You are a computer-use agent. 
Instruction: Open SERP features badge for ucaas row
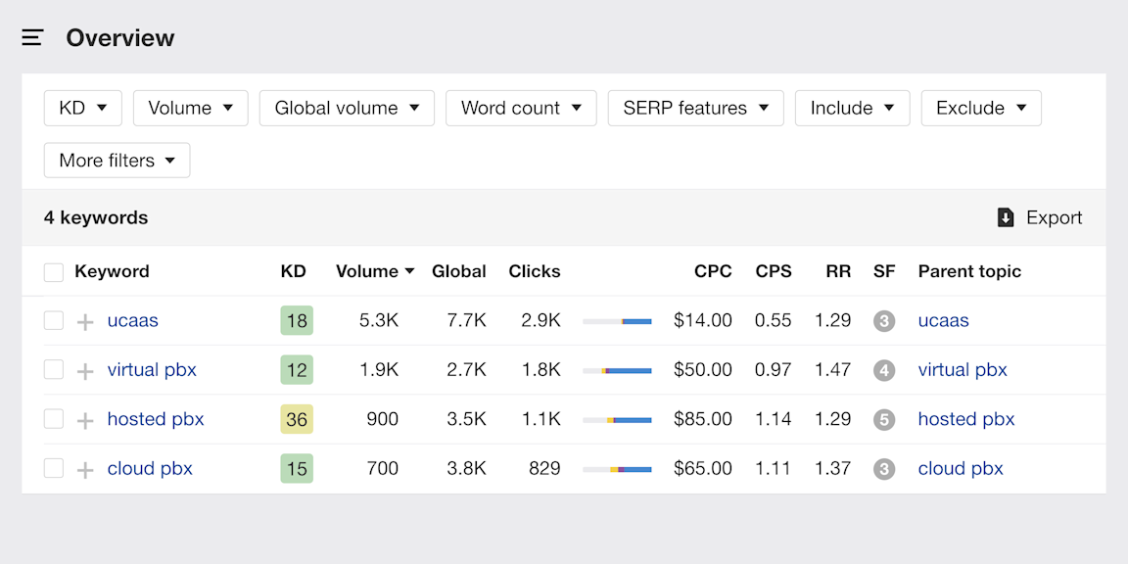coord(884,321)
